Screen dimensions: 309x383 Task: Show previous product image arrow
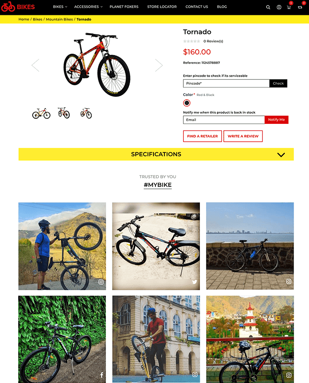[36, 65]
